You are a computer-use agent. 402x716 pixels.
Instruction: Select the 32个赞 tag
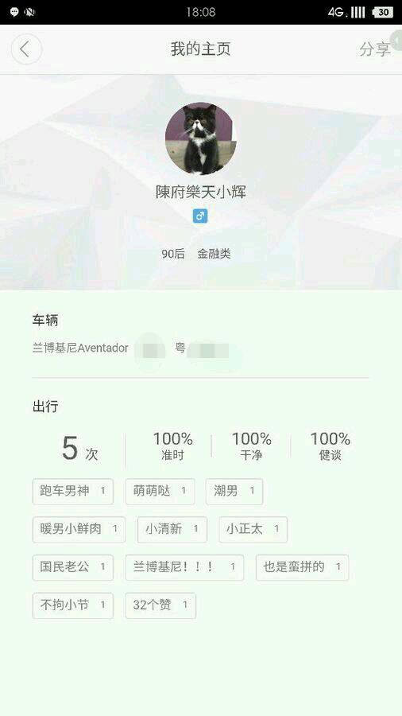point(160,605)
